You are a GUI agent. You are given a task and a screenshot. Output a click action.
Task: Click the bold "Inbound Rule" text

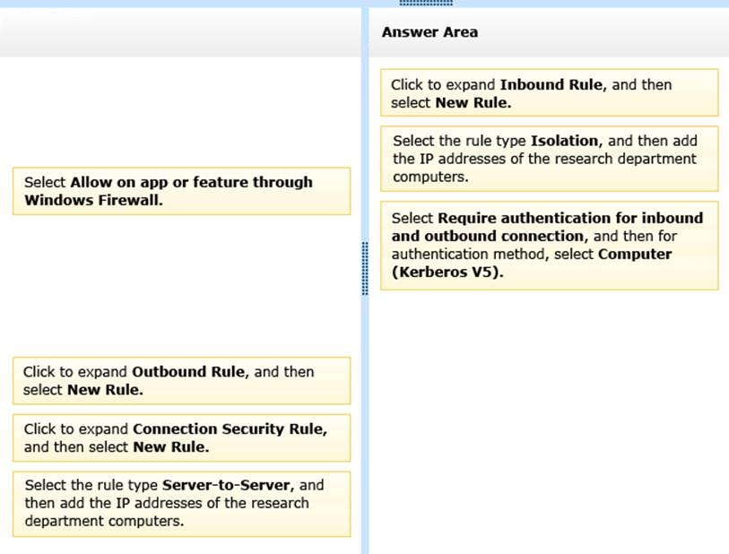point(552,85)
